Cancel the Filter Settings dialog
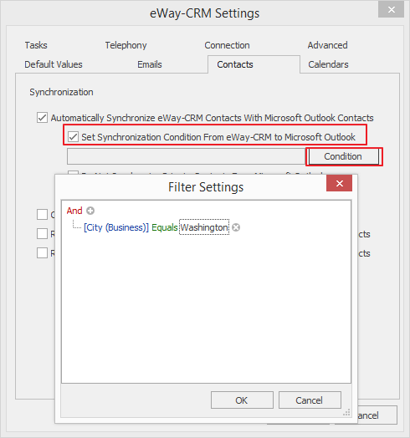The height and width of the screenshot is (438, 410). [310, 400]
